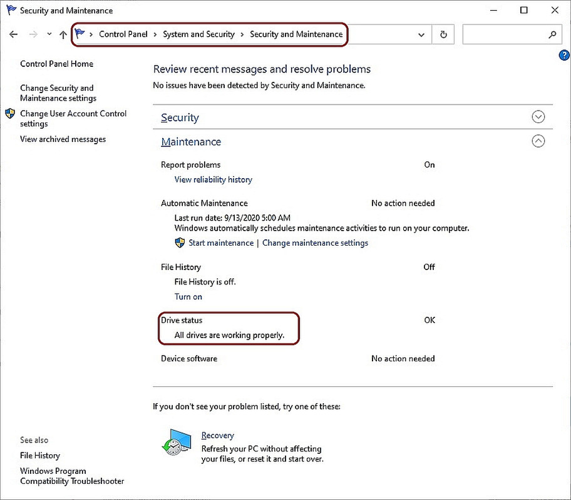Open recent locations dropdown arrow
The width and height of the screenshot is (571, 500).
[x=49, y=34]
